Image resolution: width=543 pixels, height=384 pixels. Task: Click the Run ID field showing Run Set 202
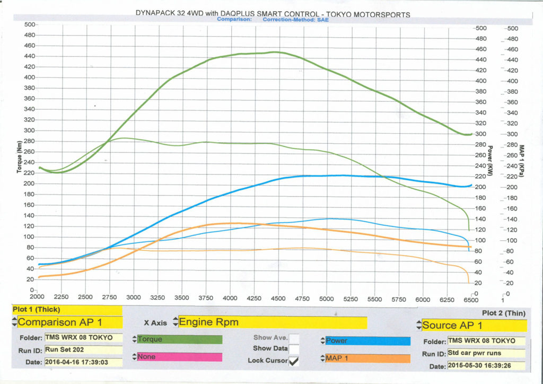(x=83, y=350)
